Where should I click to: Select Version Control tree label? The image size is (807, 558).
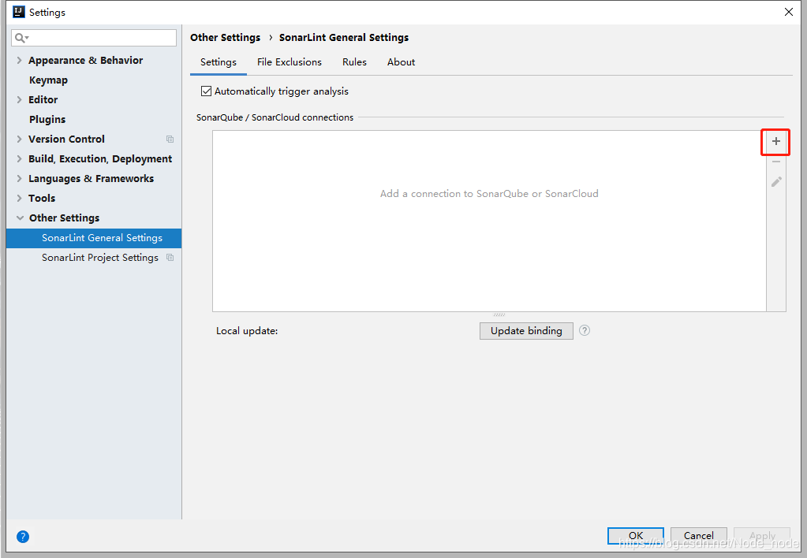(x=66, y=139)
